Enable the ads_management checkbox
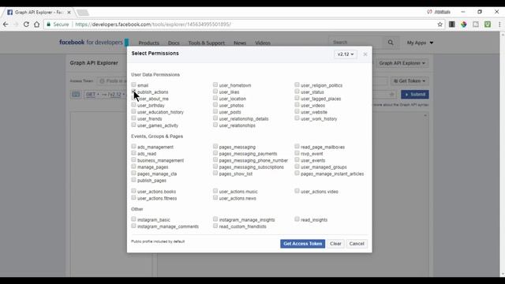The width and height of the screenshot is (505, 284). click(133, 146)
